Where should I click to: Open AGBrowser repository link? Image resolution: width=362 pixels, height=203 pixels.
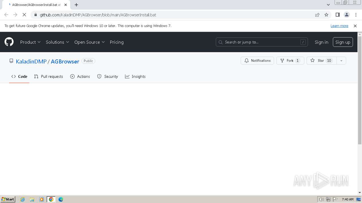tap(65, 61)
